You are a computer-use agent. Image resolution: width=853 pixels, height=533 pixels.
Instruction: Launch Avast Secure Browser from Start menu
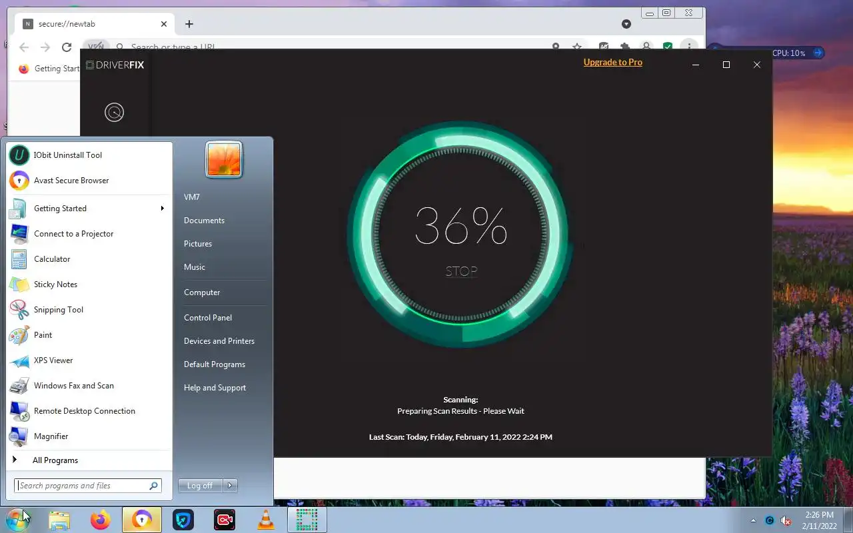[x=89, y=181]
